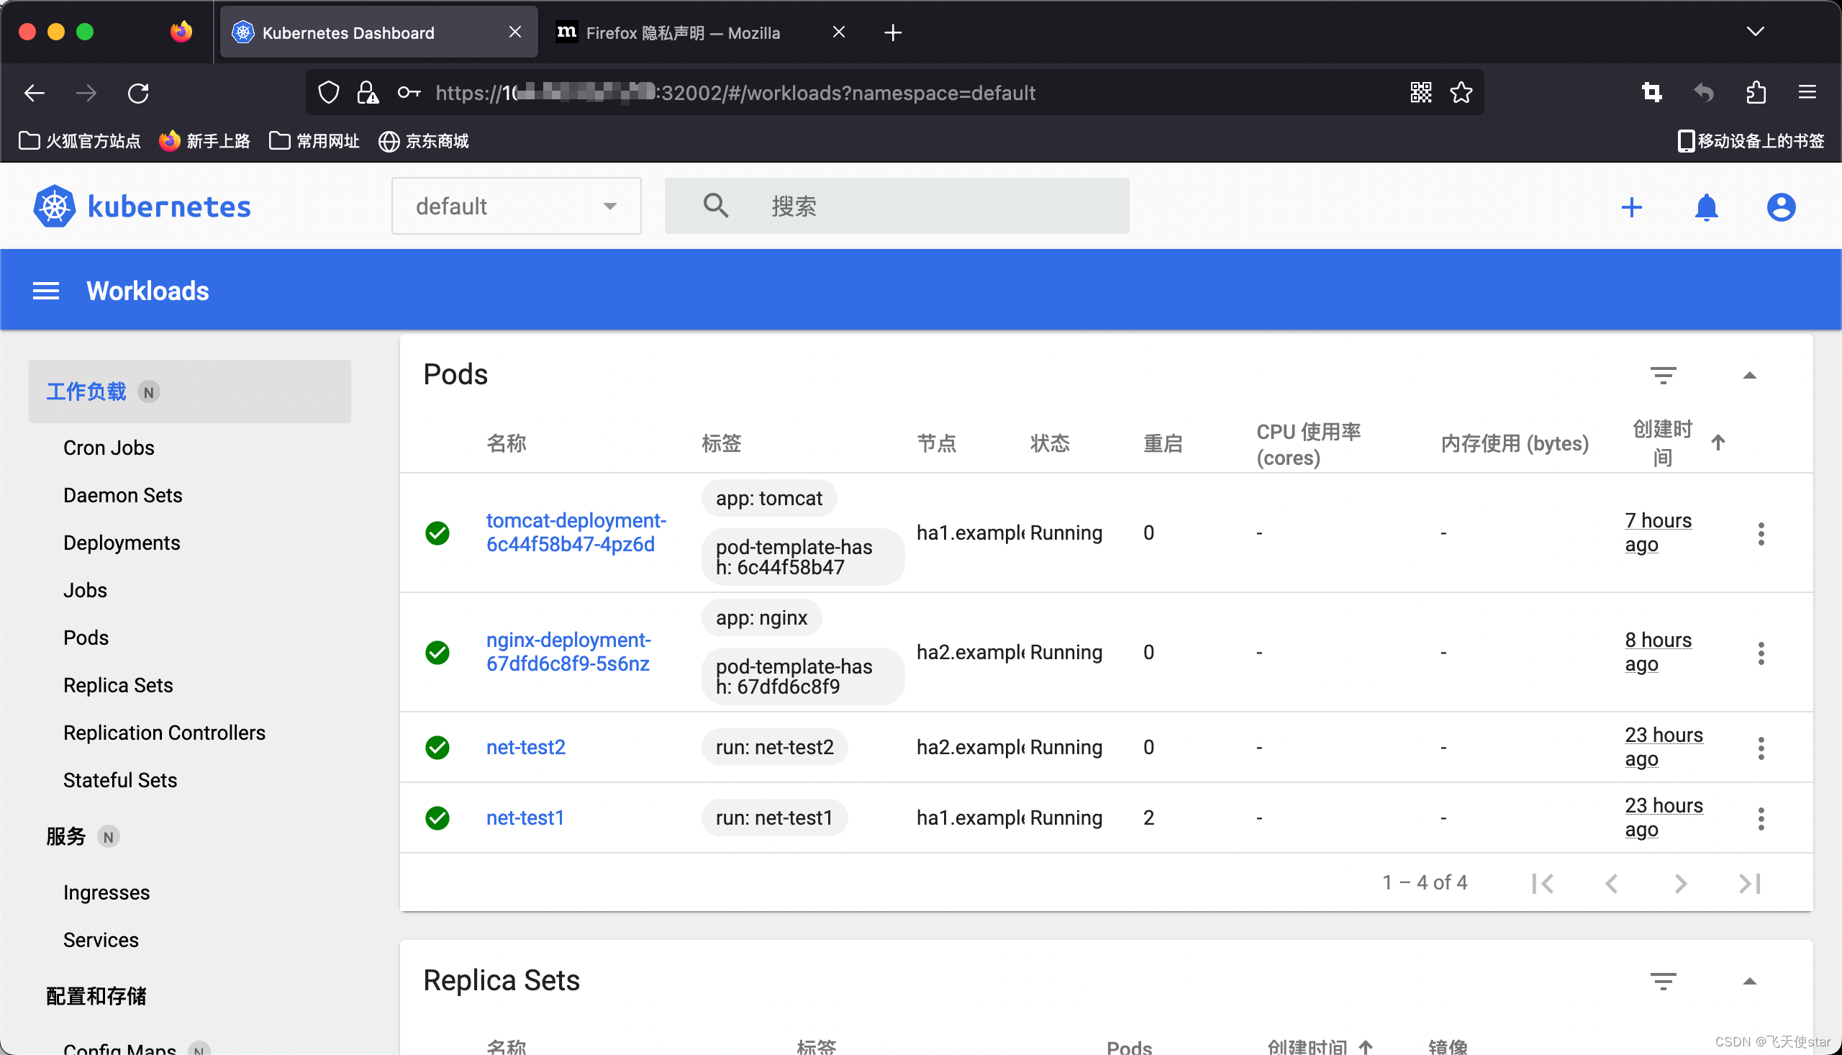Open the net-test2 pod link
This screenshot has width=1842, height=1055.
(525, 747)
